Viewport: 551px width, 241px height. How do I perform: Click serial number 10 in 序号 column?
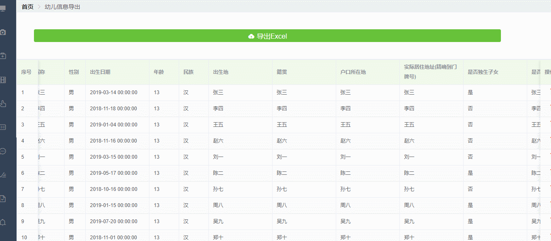pyautogui.click(x=24, y=238)
